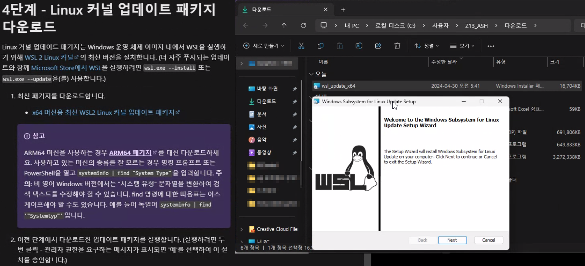Screen dimensions: 585x266
Task: Click the Refresh icon in Explorer
Action: [303, 25]
